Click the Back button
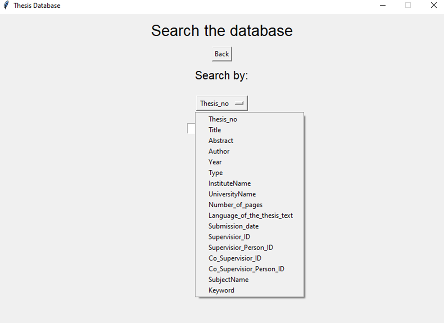444x323 pixels. coord(221,53)
